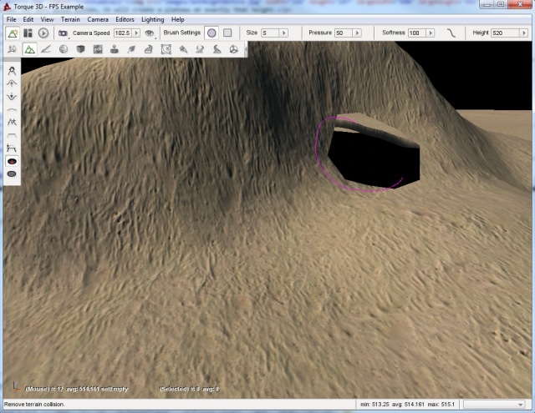535x413 pixels.
Task: Open the Editors menu
Action: 125,18
